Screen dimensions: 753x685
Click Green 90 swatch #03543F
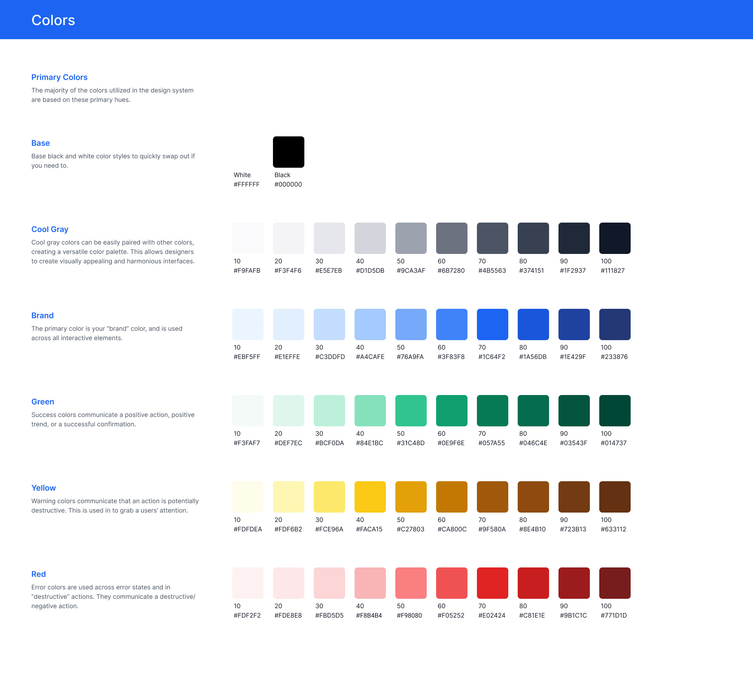(574, 411)
